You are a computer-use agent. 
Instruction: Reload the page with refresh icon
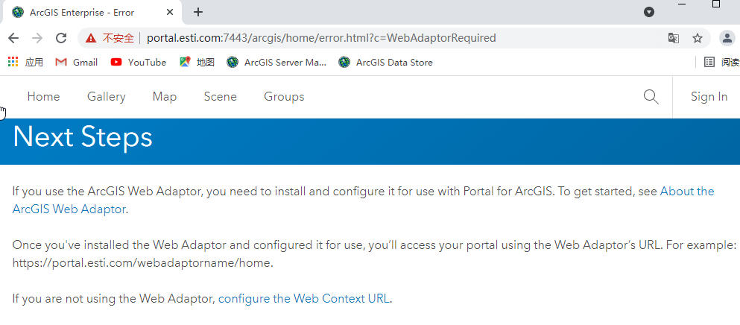(61, 38)
